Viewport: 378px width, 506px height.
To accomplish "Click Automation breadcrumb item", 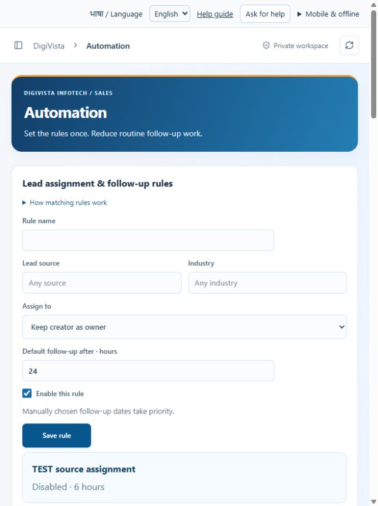I will pos(108,46).
